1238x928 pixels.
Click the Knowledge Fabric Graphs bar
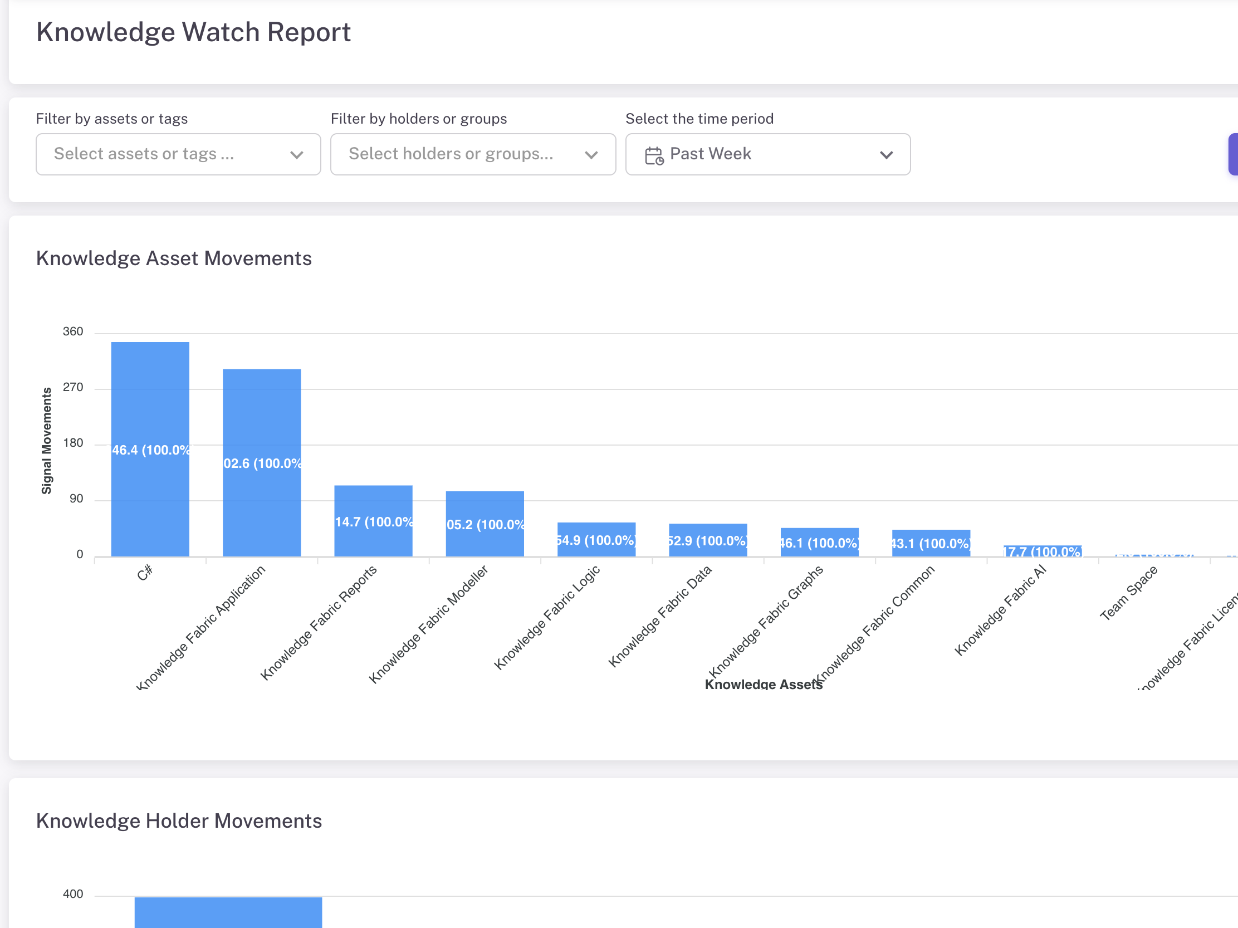pos(819,542)
